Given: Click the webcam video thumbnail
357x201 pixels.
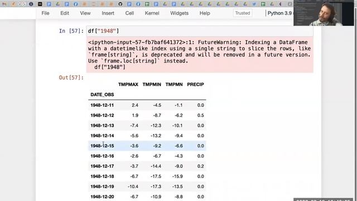Looking at the screenshot, I should click(x=324, y=13).
